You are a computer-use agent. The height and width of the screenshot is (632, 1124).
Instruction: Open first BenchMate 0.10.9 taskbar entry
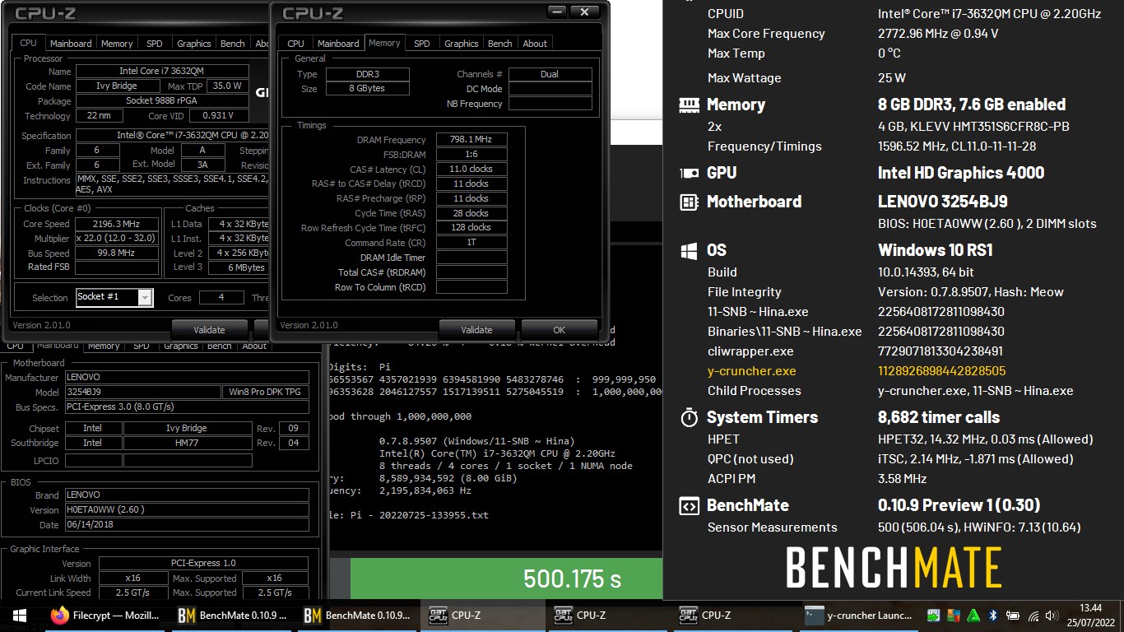click(233, 615)
